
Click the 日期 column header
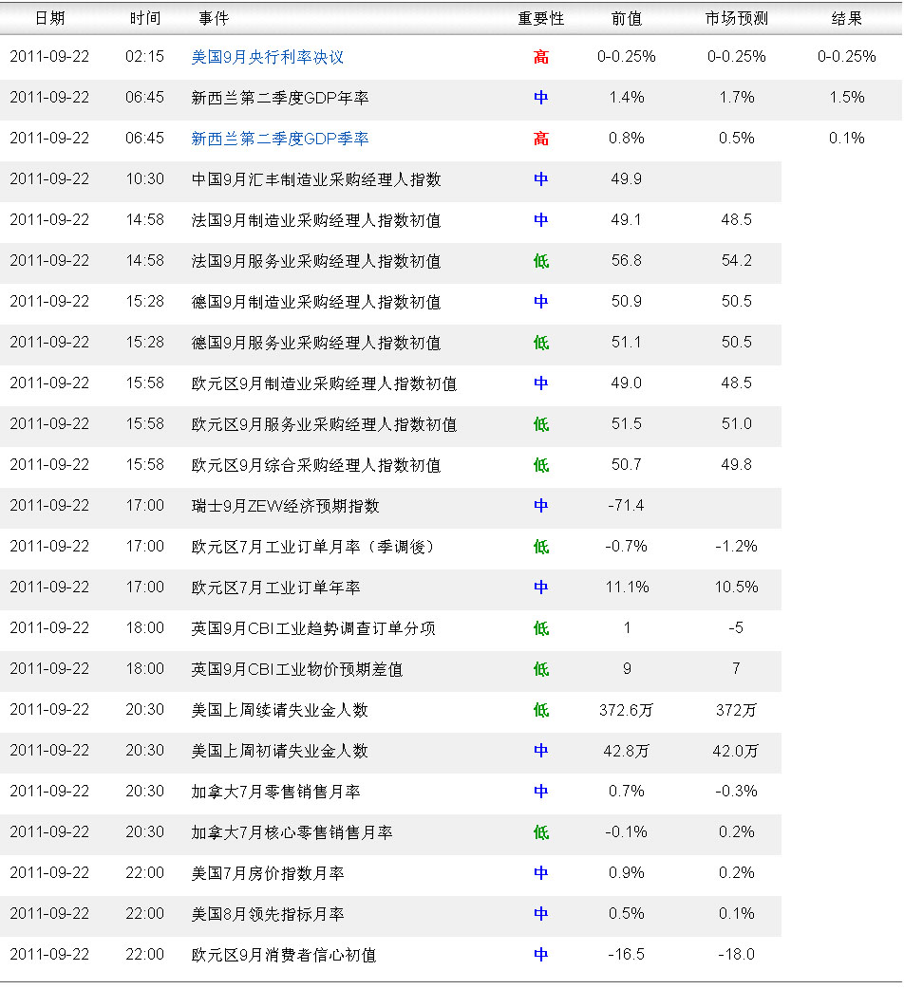click(x=49, y=18)
